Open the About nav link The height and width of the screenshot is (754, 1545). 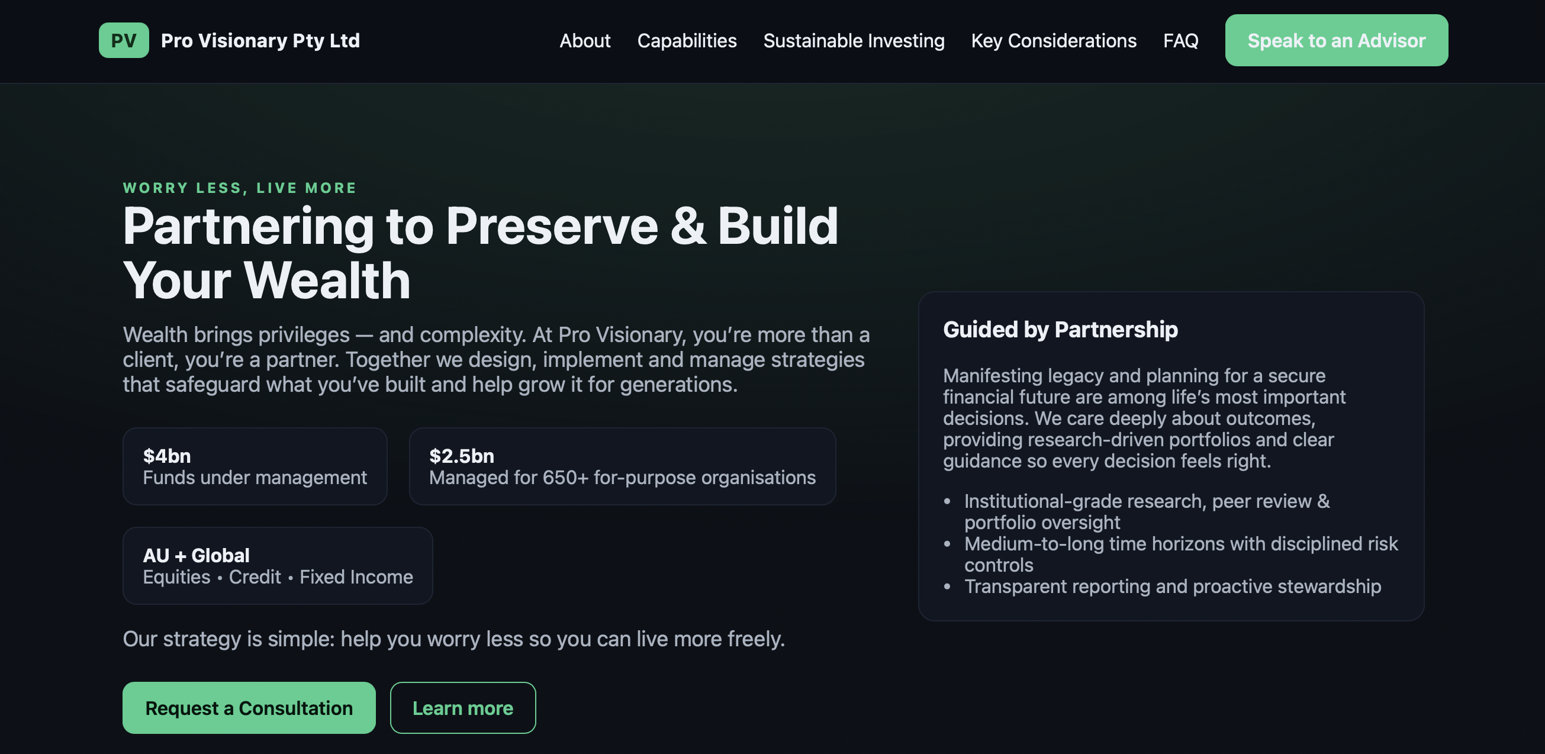pyautogui.click(x=584, y=40)
